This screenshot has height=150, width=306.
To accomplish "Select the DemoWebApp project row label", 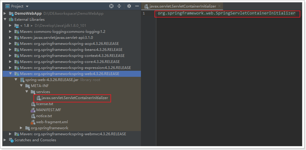I will pos(28,14).
